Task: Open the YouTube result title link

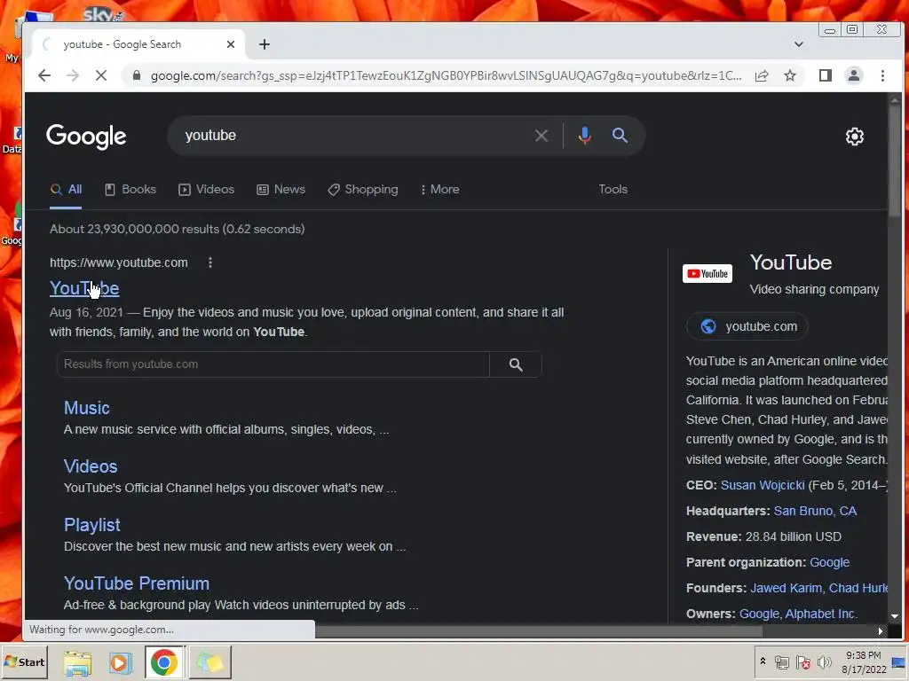Action: pyautogui.click(x=84, y=288)
